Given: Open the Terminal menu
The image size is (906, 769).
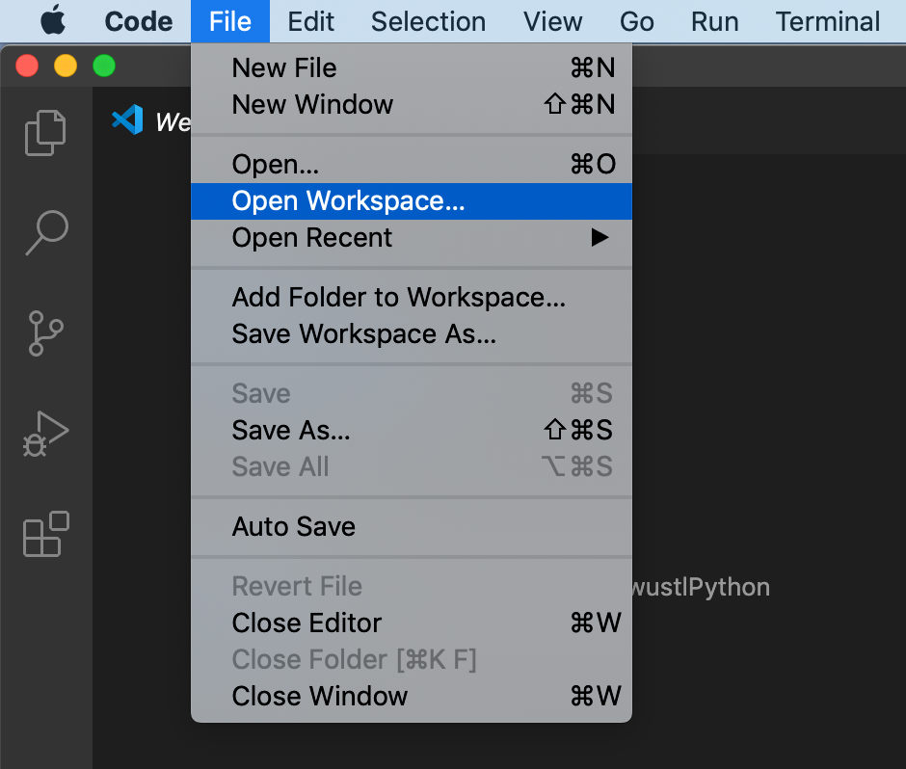Looking at the screenshot, I should coord(827,21).
